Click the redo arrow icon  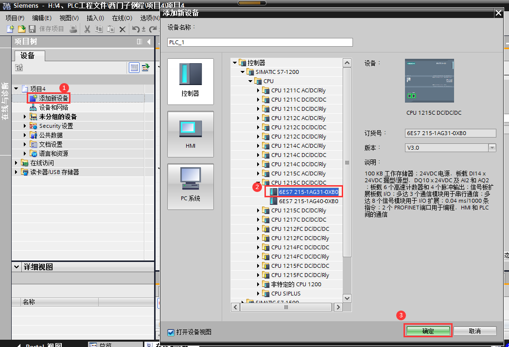pyautogui.click(x=153, y=29)
